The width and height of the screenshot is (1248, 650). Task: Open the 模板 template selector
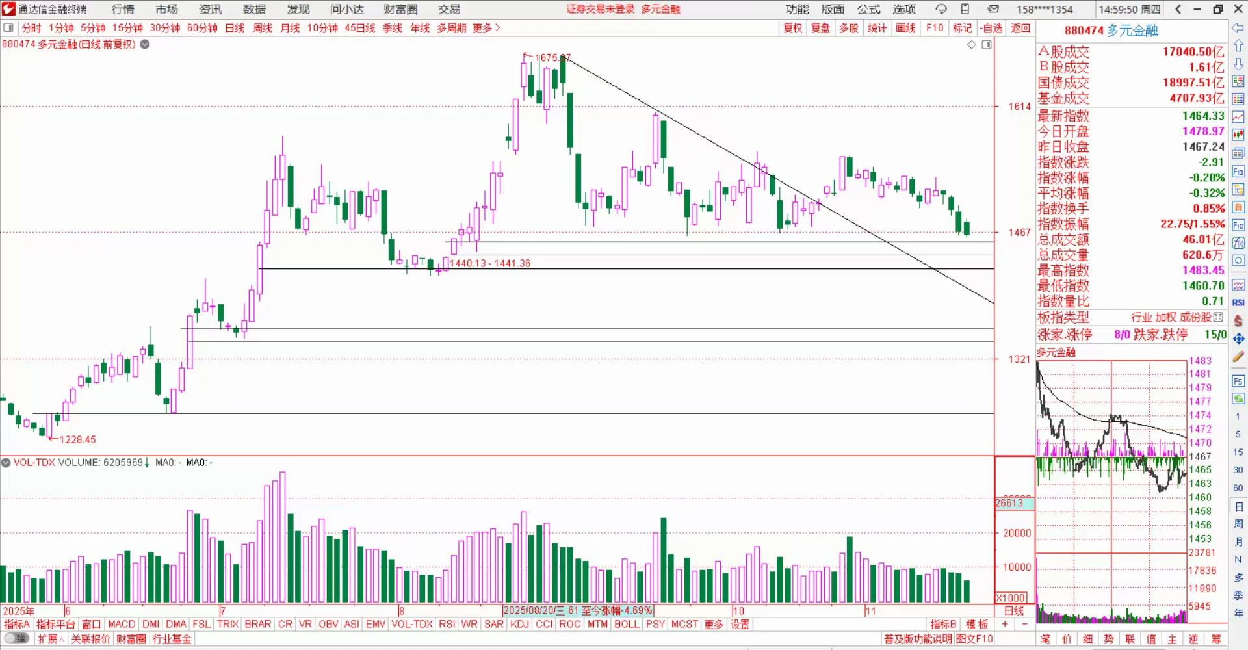(976, 624)
